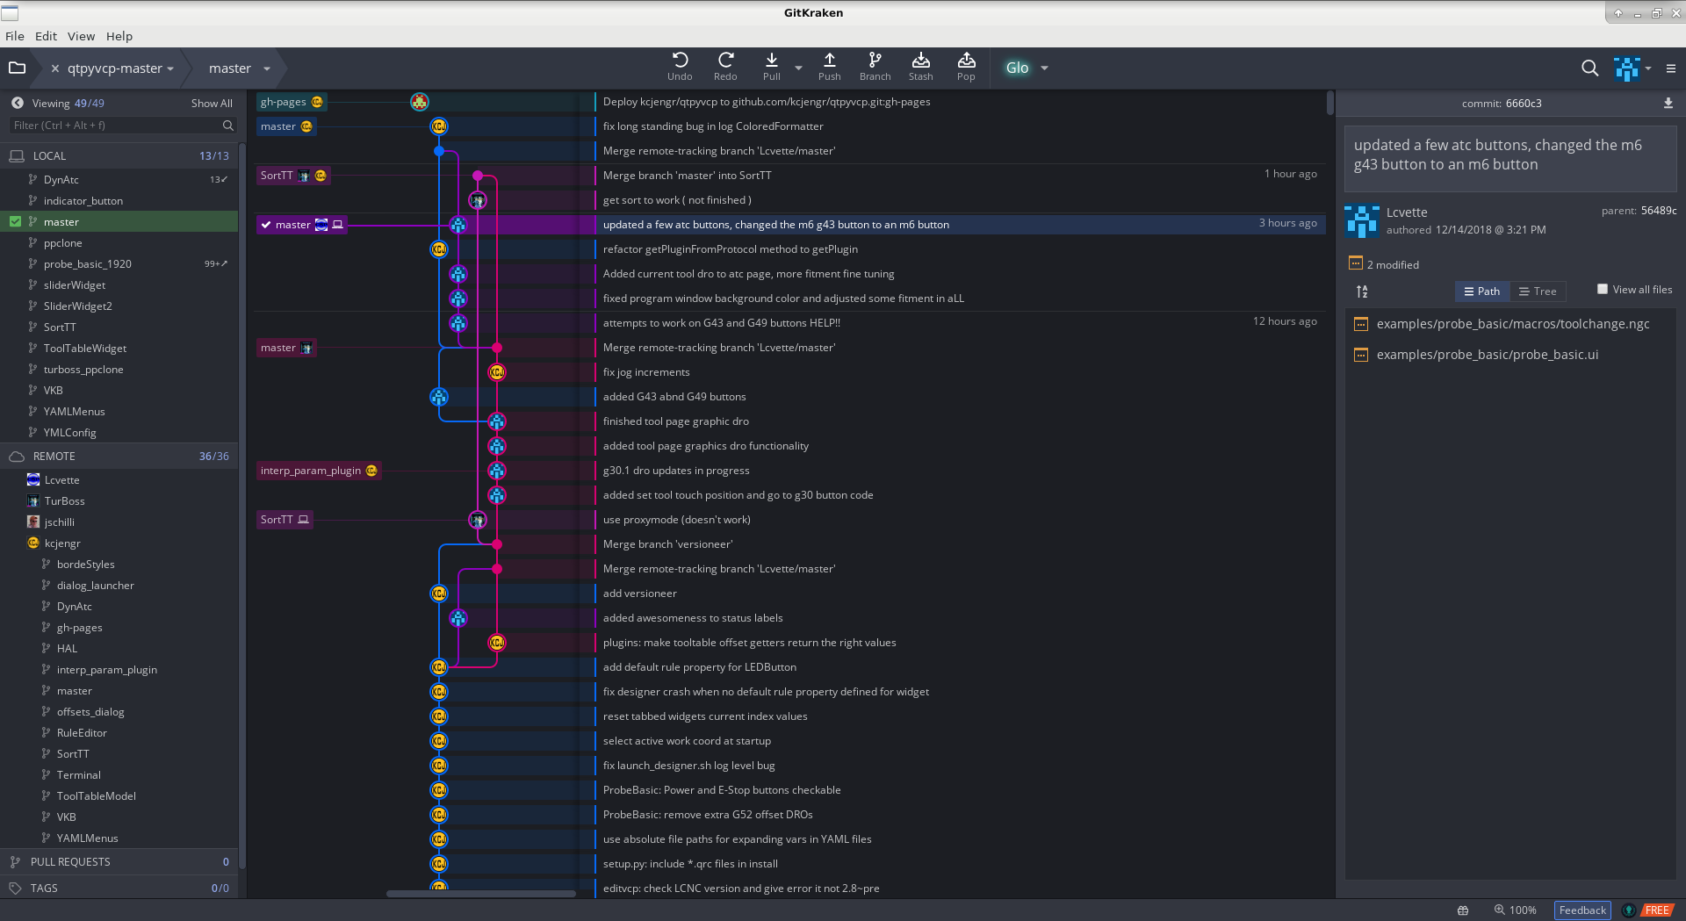
Task: Expand the TAGS section
Action: (x=119, y=888)
